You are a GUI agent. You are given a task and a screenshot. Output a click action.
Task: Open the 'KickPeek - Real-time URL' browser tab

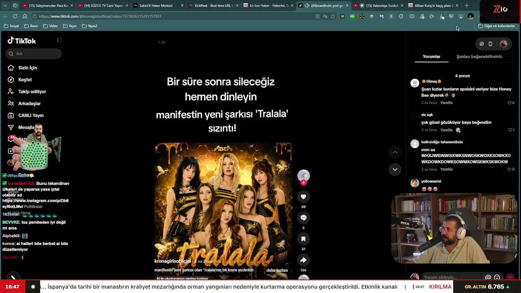tap(214, 6)
